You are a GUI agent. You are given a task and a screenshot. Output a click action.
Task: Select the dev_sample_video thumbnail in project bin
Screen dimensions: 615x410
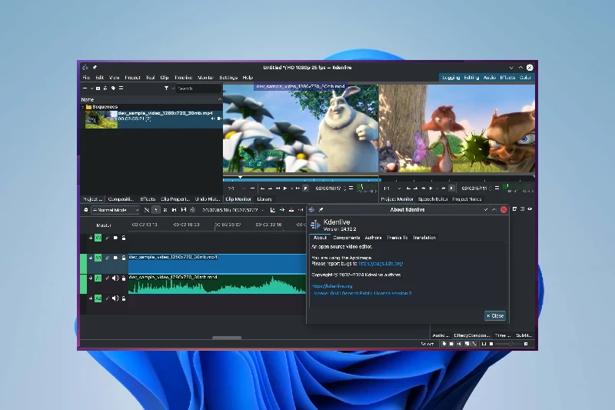coord(101,119)
